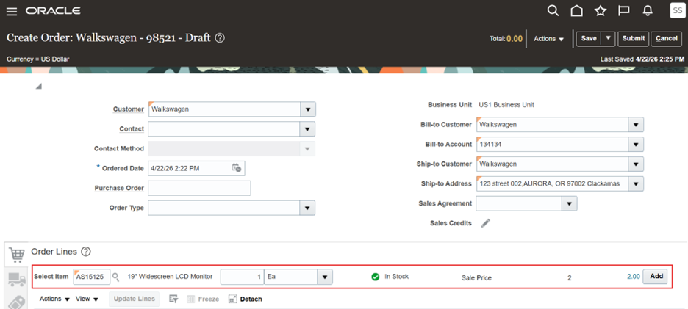Screen dimensions: 688x309
Task: Expand the Ship-to Customer dropdown
Action: click(636, 164)
